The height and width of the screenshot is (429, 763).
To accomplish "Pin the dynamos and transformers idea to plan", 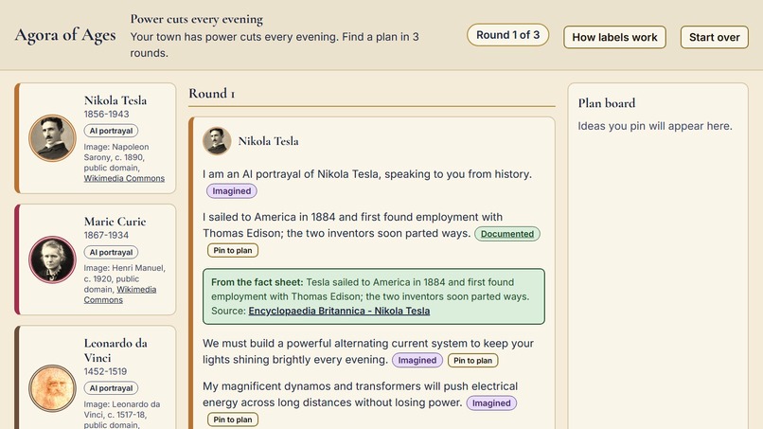I will 233,420.
